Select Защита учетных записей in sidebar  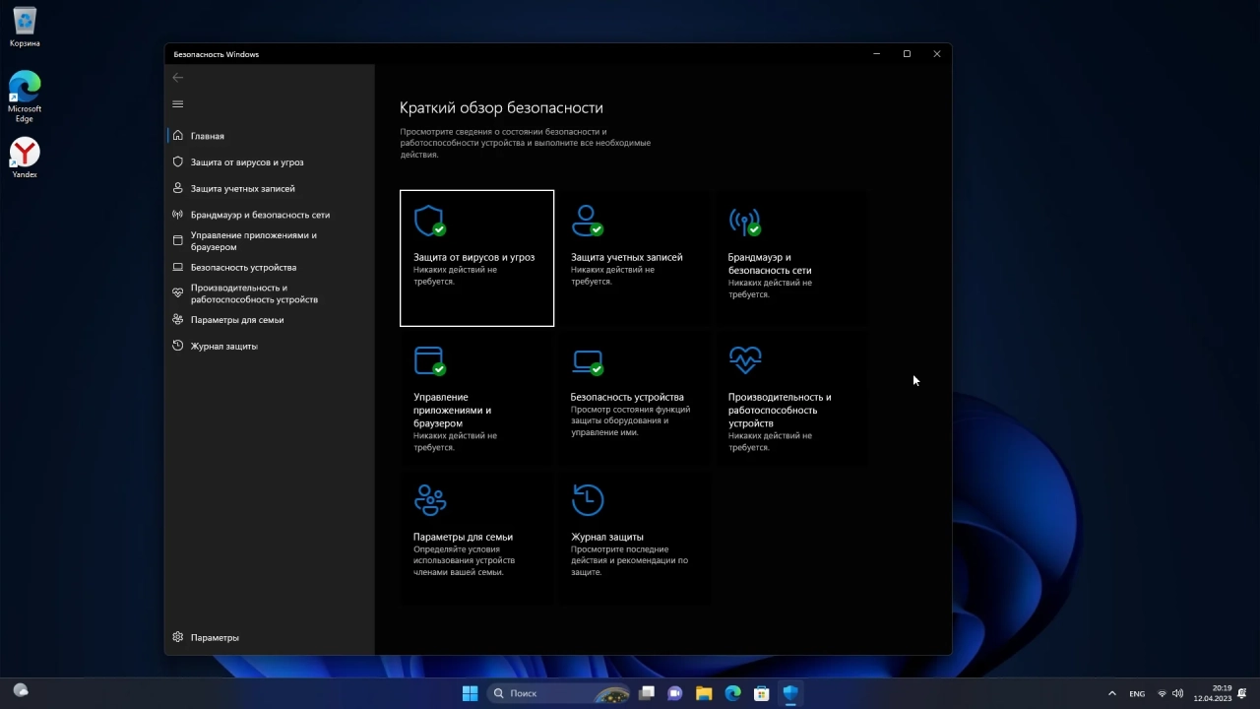click(270, 188)
